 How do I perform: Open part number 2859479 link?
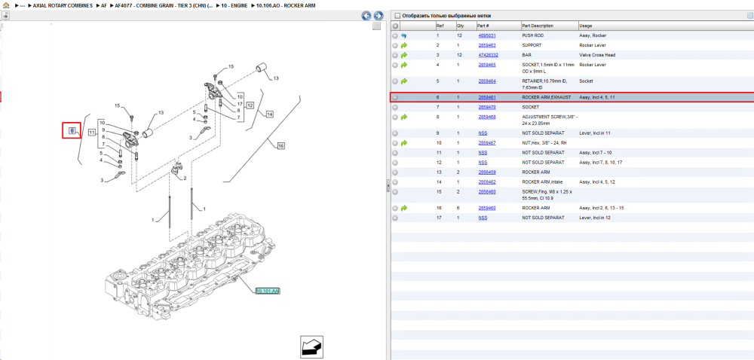point(486,107)
